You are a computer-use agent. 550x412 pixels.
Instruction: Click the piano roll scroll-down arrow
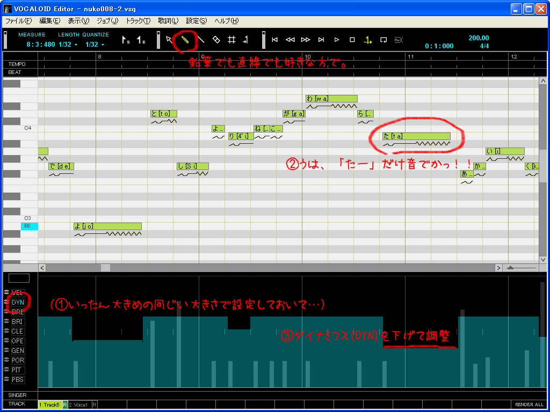click(542, 260)
